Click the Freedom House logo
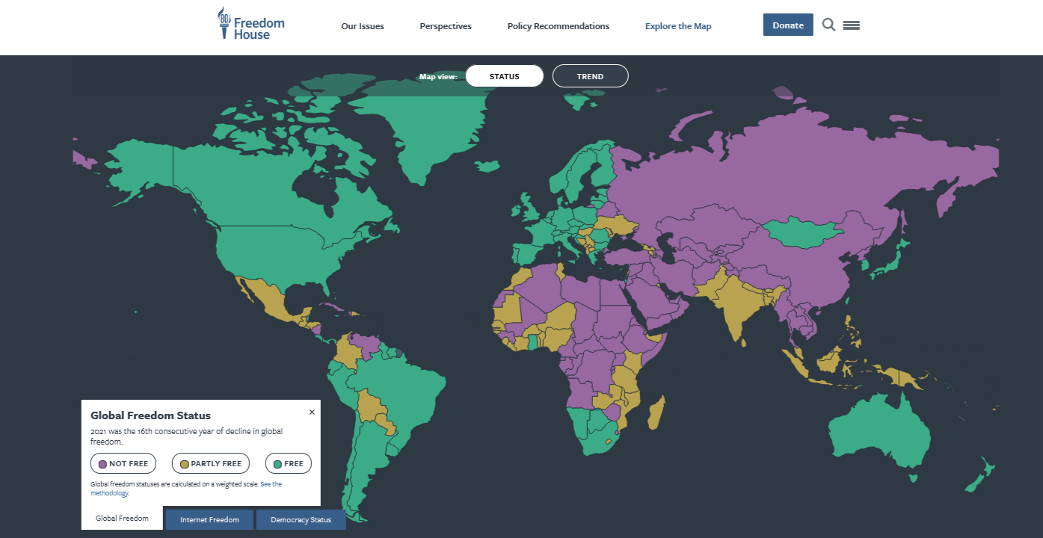Viewport: 1043px width, 538px height. (x=250, y=25)
